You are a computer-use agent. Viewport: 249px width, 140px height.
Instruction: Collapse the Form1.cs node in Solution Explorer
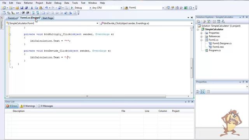pos(202,40)
